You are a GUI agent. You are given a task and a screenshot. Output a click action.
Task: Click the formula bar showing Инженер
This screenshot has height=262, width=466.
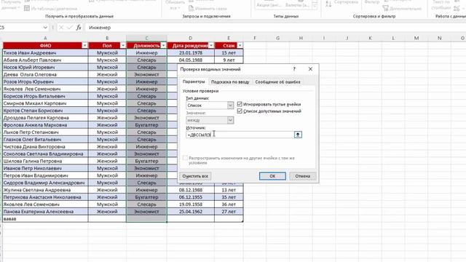coord(275,28)
